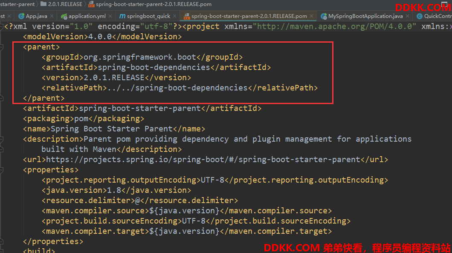Click project.reporting.outputEncoding UTF-8 line
Image resolution: width=452 pixels, height=253 pixels.
[x=215, y=180]
